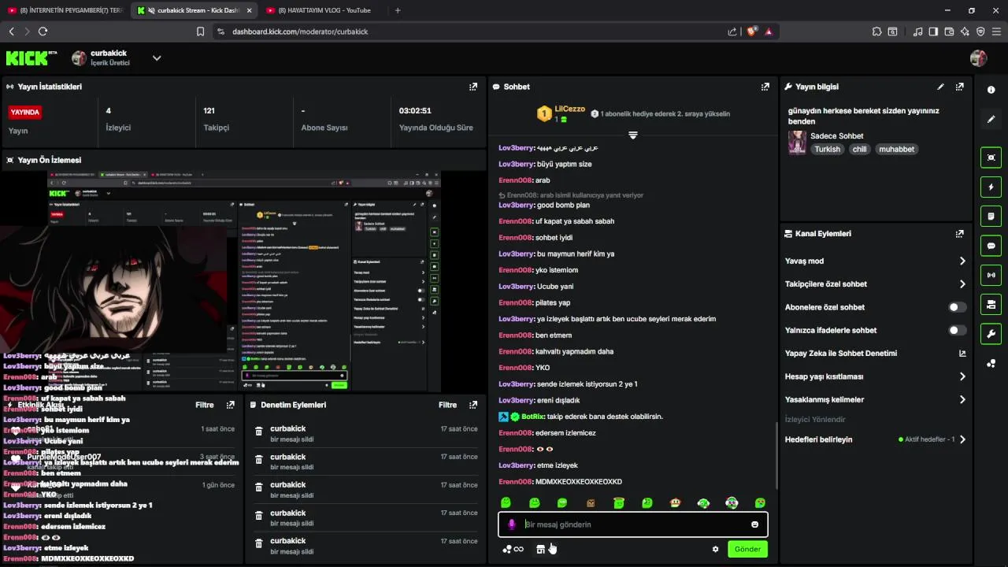Insert the angel halo green emote

click(x=619, y=502)
